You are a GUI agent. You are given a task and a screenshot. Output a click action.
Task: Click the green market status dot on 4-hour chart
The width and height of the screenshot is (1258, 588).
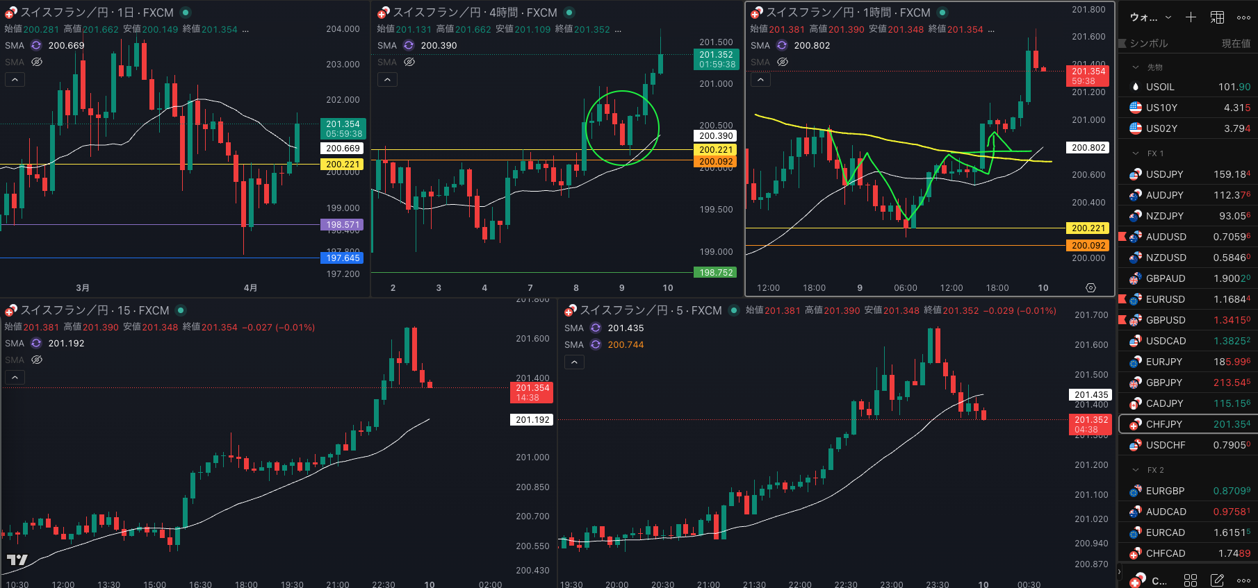pyautogui.click(x=569, y=12)
